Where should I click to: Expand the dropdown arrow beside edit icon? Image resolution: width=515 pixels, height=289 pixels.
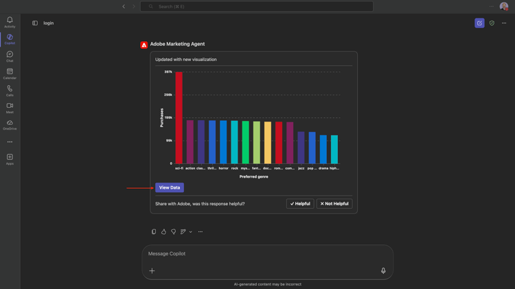click(190, 232)
